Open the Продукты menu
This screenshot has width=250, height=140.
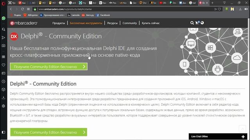pos(59,23)
